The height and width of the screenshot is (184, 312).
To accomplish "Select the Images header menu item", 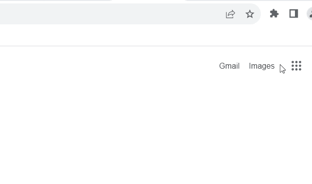I will [x=262, y=66].
